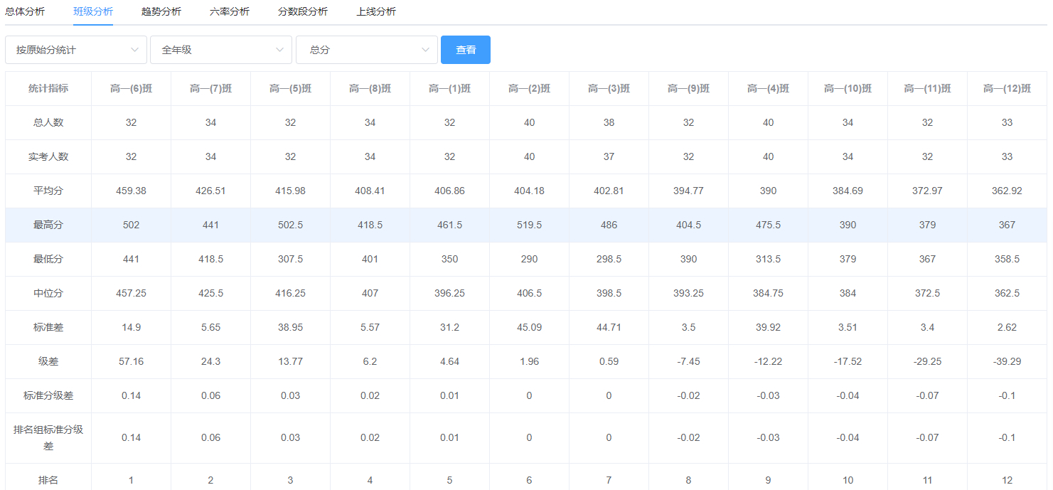
Task: Expand the 按原始分统计 dropdown
Action: [x=76, y=50]
